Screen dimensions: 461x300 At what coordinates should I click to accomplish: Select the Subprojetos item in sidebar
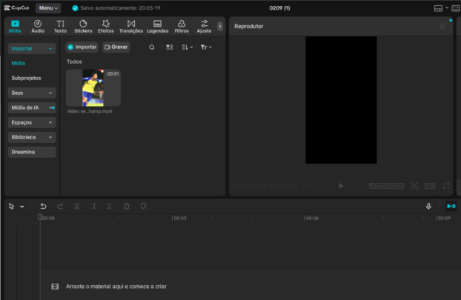[27, 78]
